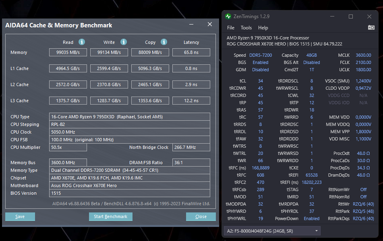Click L3 Cache Copy value 1353.6 GB/s
The height and width of the screenshot is (241, 383).
pos(150,101)
